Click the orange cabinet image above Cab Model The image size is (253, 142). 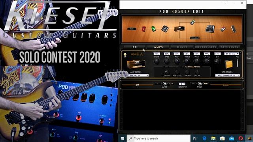pos(228,64)
